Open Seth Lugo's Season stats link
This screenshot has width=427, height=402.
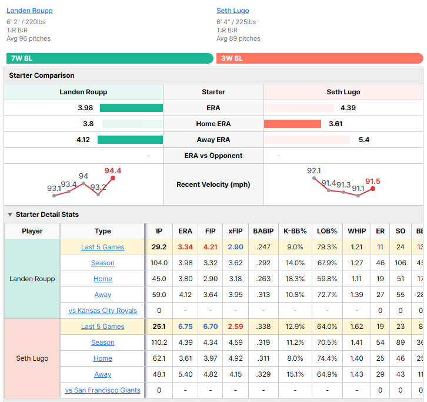103,342
